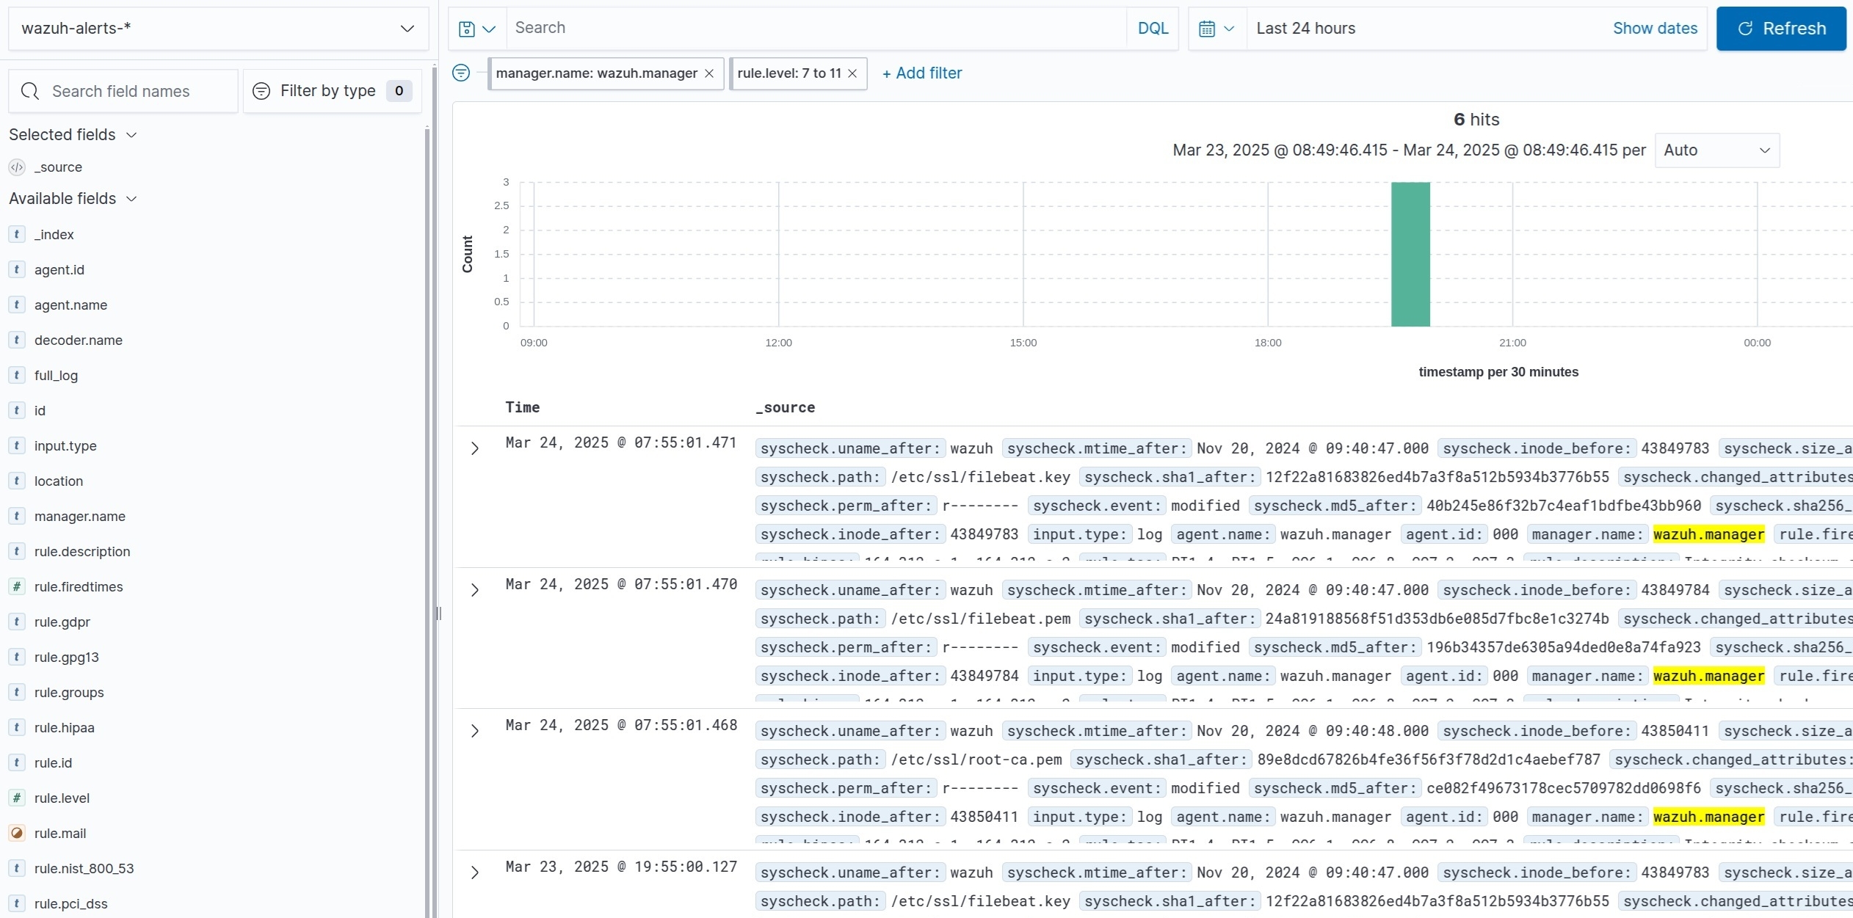Click the _index field type icon
Viewport: 1853px width, 918px height.
tap(17, 235)
